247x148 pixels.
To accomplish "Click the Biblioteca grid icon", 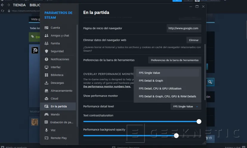I will tap(46, 75).
